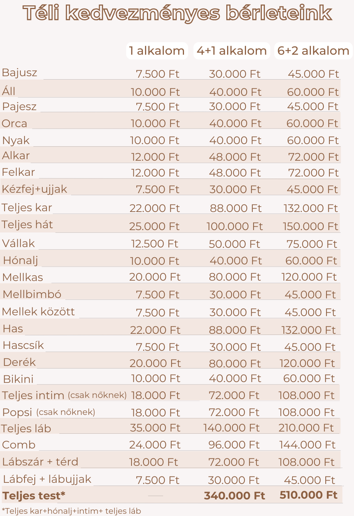This screenshot has width=354, height=516.
Task: Click the "Lábfej + lábujjak" row label
Action: (x=47, y=479)
